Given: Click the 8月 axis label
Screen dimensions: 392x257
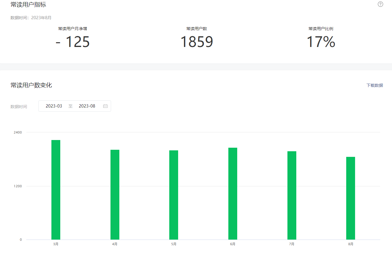Looking at the screenshot, I should (x=351, y=244).
